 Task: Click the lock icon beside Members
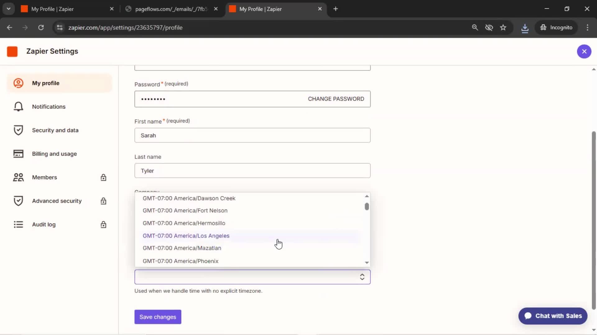(104, 177)
